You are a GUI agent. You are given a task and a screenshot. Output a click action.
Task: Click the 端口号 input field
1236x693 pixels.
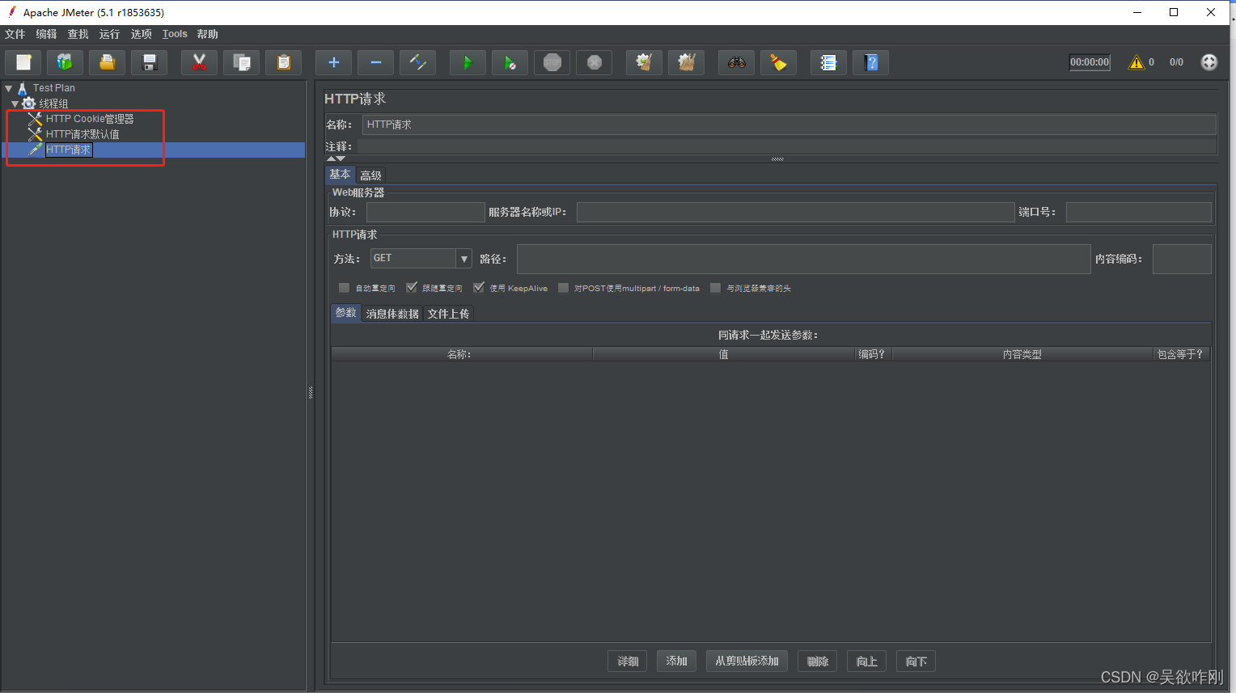[x=1139, y=212]
